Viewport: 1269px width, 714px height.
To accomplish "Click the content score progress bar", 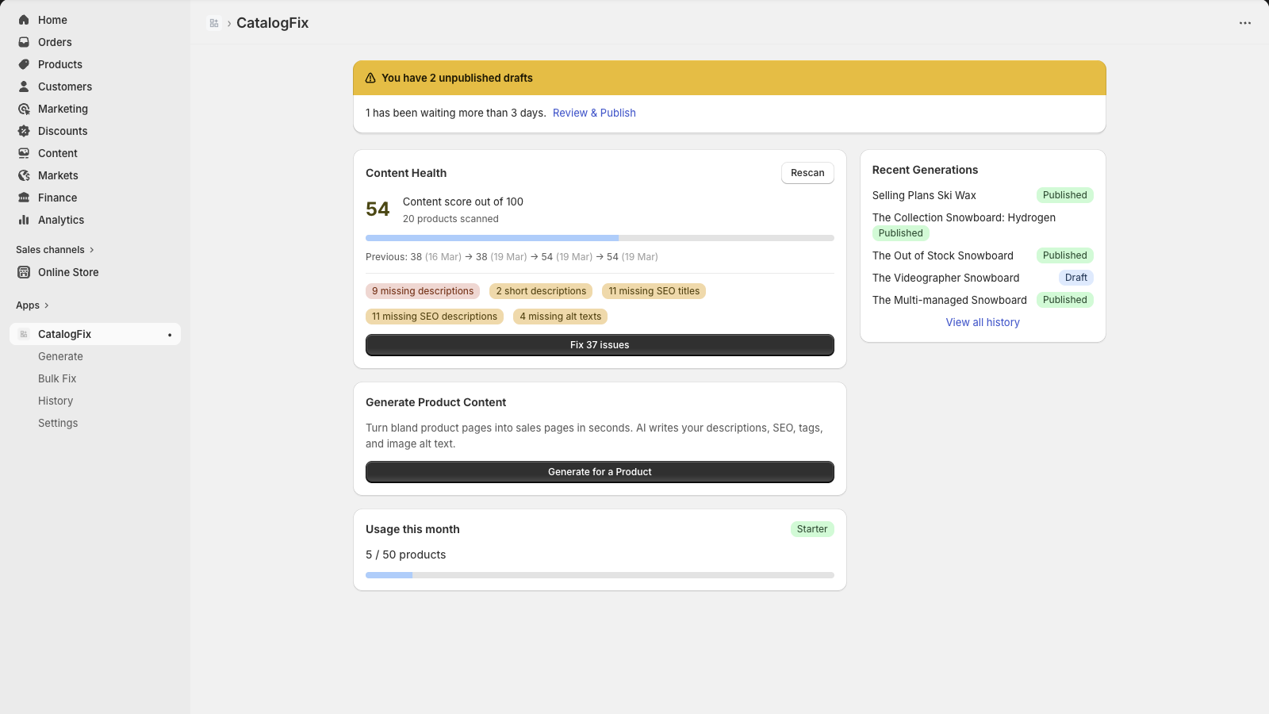I will 600,237.
